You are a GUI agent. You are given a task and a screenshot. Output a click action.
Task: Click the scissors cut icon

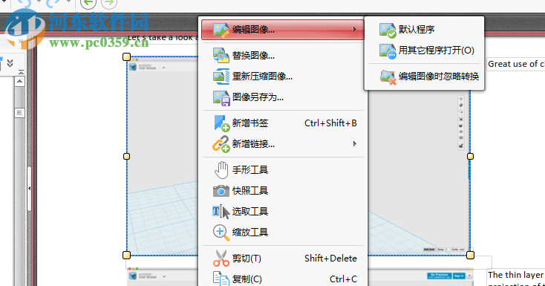[221, 259]
